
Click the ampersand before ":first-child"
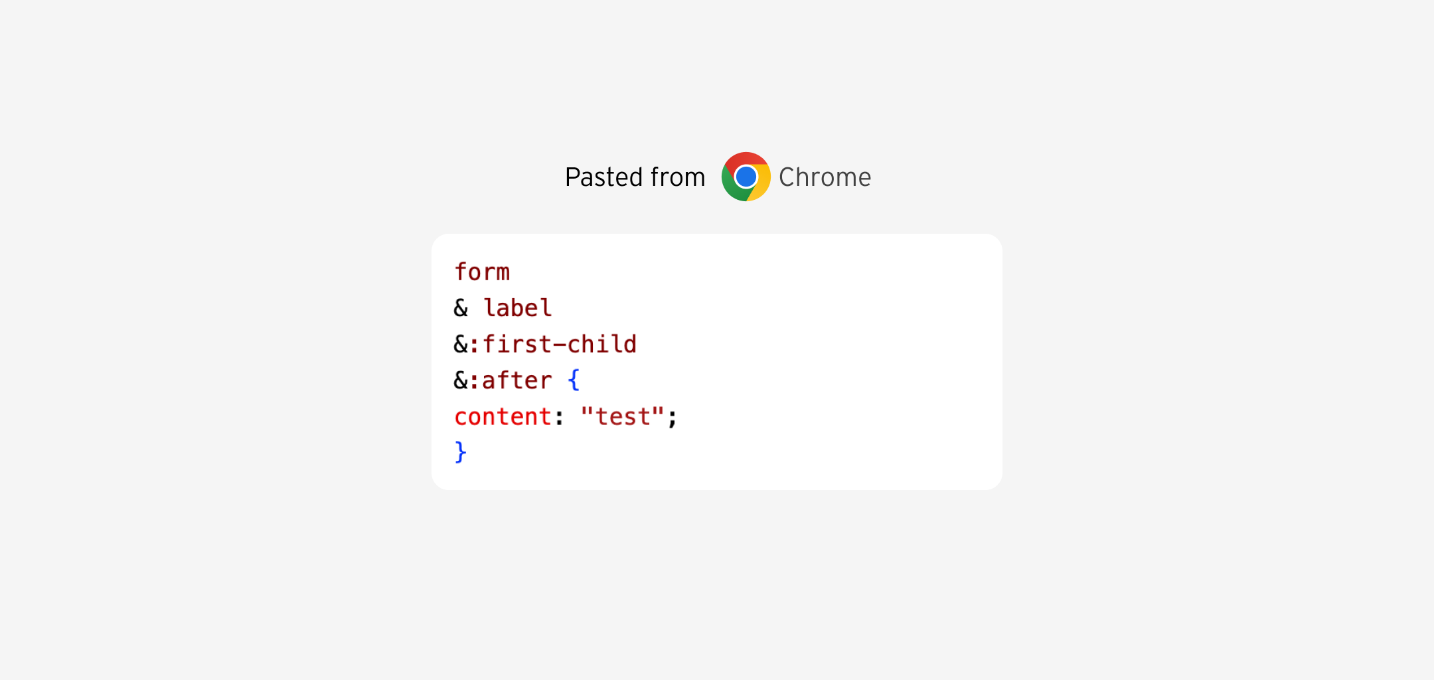tap(461, 344)
